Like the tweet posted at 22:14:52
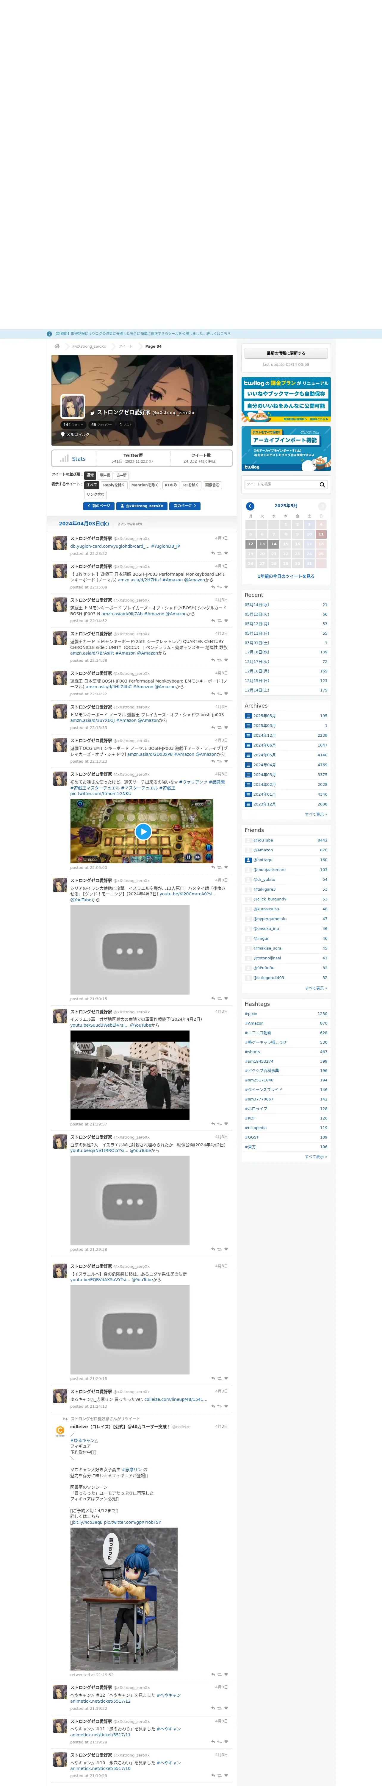 [226, 621]
